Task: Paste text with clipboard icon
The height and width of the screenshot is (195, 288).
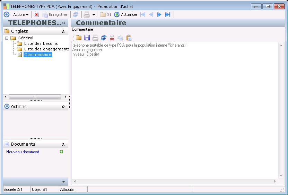Action: pos(129,38)
